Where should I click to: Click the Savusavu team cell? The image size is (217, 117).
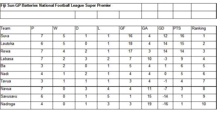(x=15, y=98)
